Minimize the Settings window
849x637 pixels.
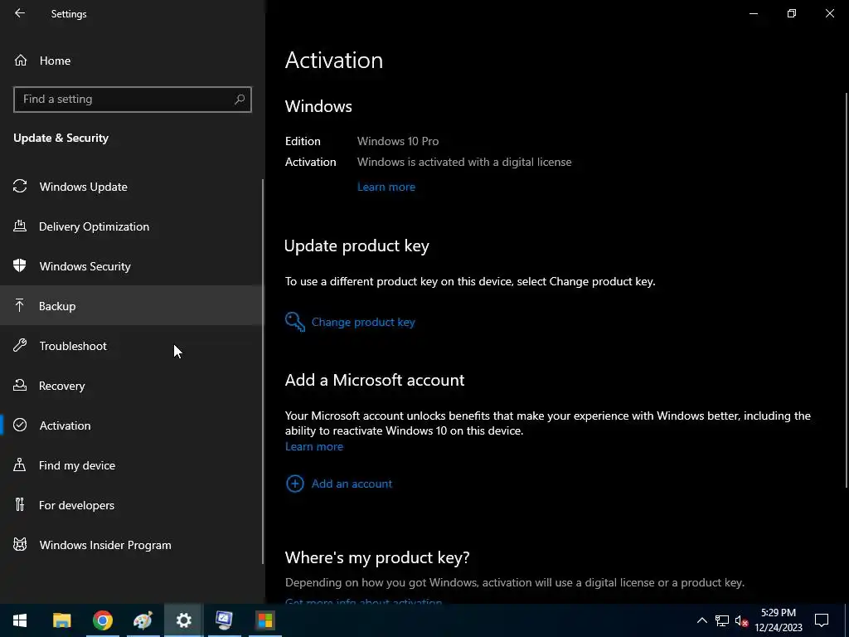(x=753, y=13)
